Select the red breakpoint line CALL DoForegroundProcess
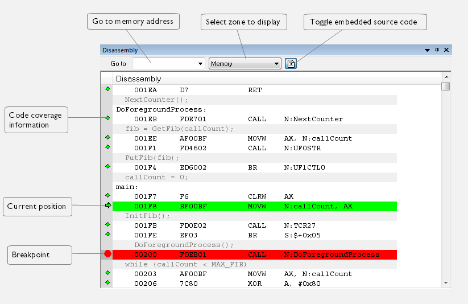 coord(255,254)
